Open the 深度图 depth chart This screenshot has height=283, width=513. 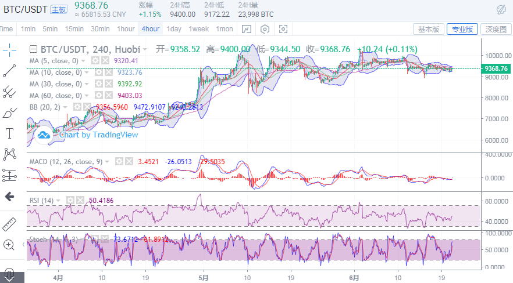(x=496, y=30)
